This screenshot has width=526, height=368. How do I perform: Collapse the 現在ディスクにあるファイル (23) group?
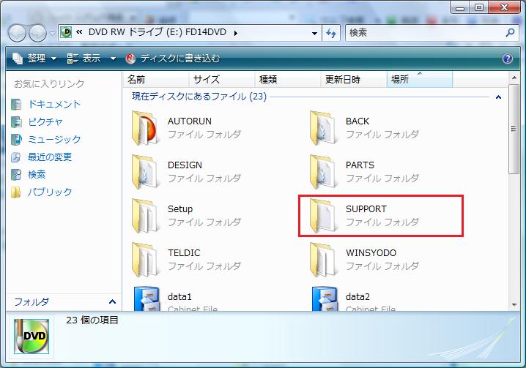[x=498, y=97]
